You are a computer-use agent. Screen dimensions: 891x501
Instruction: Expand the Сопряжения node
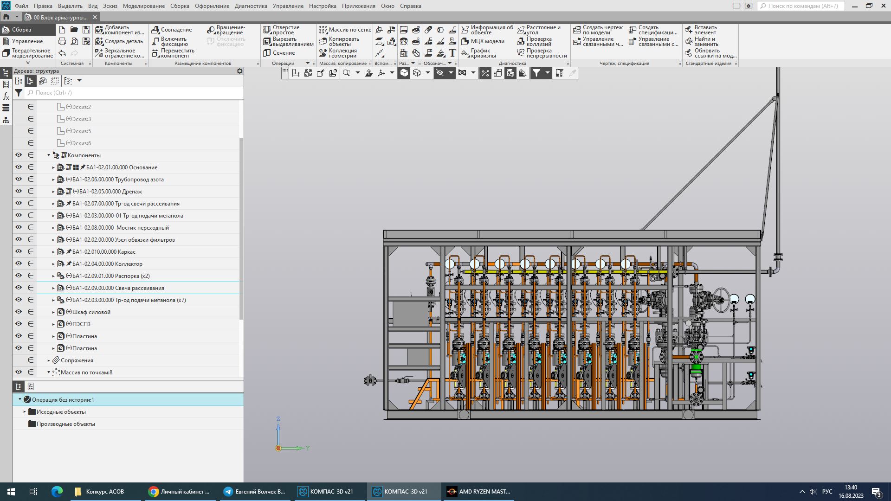[x=49, y=360]
